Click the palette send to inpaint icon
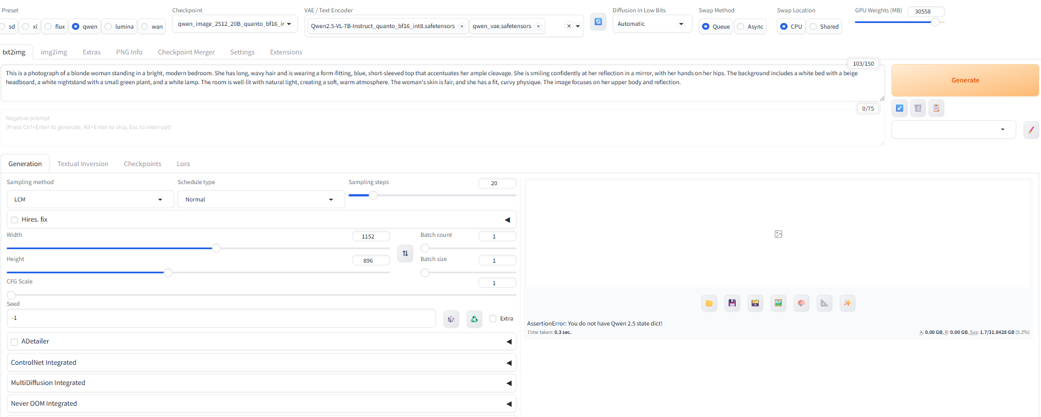This screenshot has width=1041, height=417. pos(802,303)
